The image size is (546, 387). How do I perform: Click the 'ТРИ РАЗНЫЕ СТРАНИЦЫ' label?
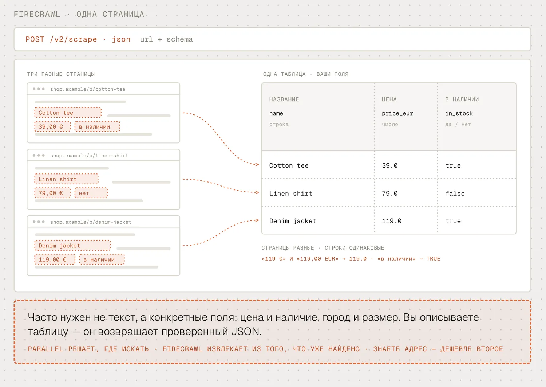[61, 74]
